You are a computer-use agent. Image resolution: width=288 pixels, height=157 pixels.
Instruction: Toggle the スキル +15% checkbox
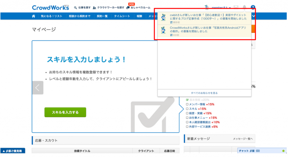click(187, 109)
